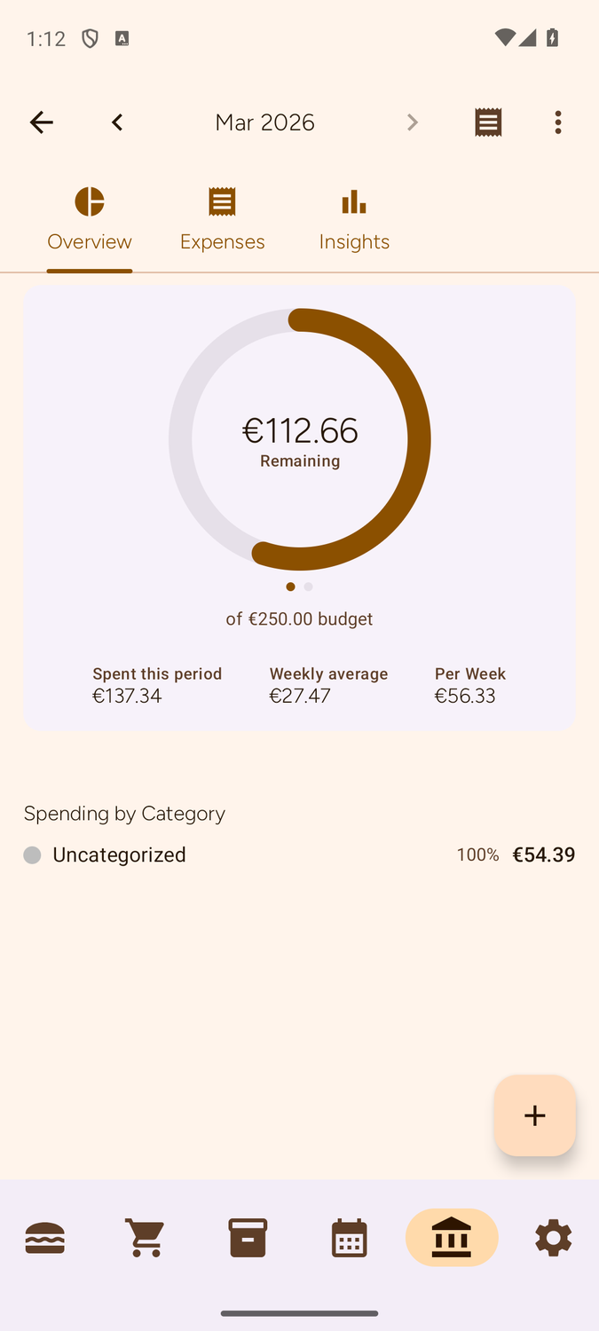This screenshot has height=1331, width=599.
Task: Open the three-dot overflow menu
Action: [558, 122]
